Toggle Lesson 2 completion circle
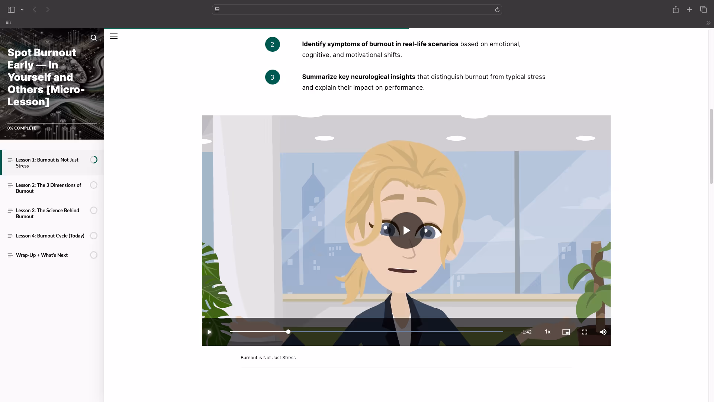 [94, 185]
